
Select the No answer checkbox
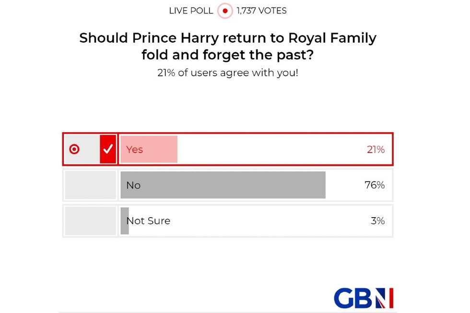[x=90, y=185]
